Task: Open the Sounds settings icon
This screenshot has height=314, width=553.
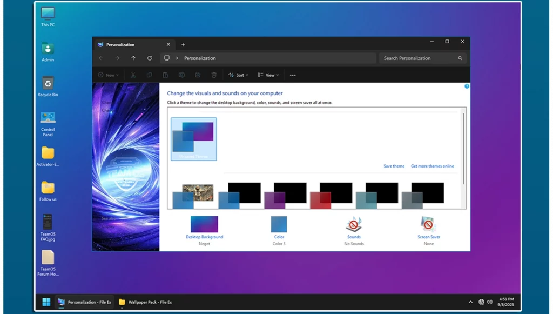Action: click(354, 224)
